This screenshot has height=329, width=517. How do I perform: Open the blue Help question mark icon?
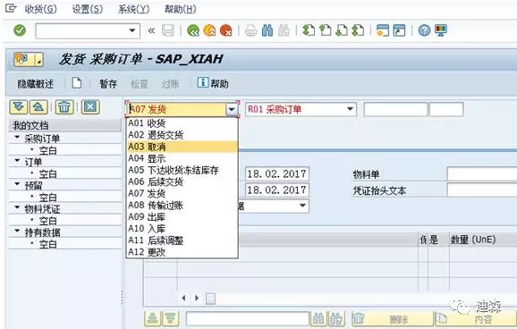(x=424, y=30)
